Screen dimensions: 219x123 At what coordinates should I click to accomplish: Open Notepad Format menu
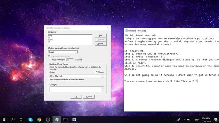[139, 35]
